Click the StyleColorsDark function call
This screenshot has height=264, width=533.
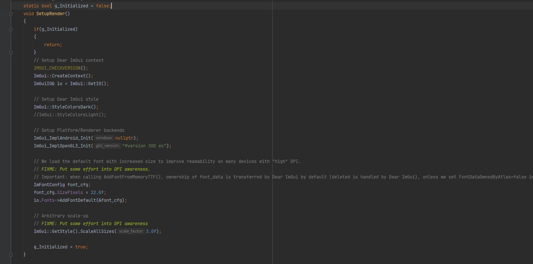[x=72, y=107]
